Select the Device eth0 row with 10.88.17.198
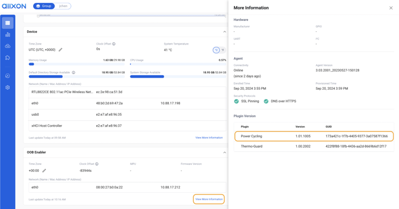 coord(127,104)
